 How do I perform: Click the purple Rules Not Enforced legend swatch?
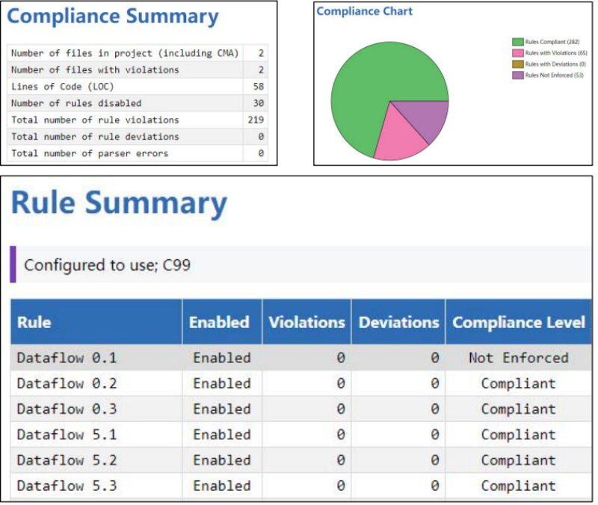coord(517,75)
